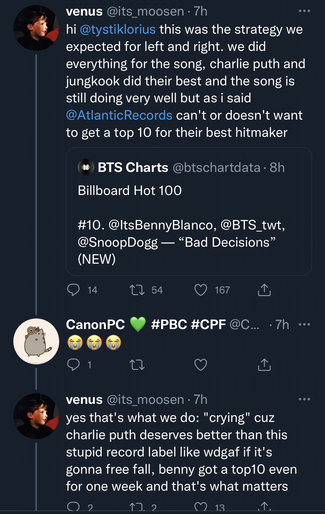Retweet CanonPC's crying emoji tweet
The width and height of the screenshot is (325, 514).
(137, 365)
